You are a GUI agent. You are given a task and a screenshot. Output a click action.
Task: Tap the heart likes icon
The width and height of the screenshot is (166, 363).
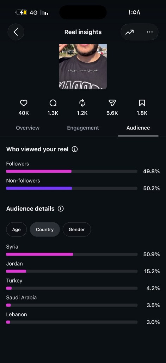click(x=24, y=103)
